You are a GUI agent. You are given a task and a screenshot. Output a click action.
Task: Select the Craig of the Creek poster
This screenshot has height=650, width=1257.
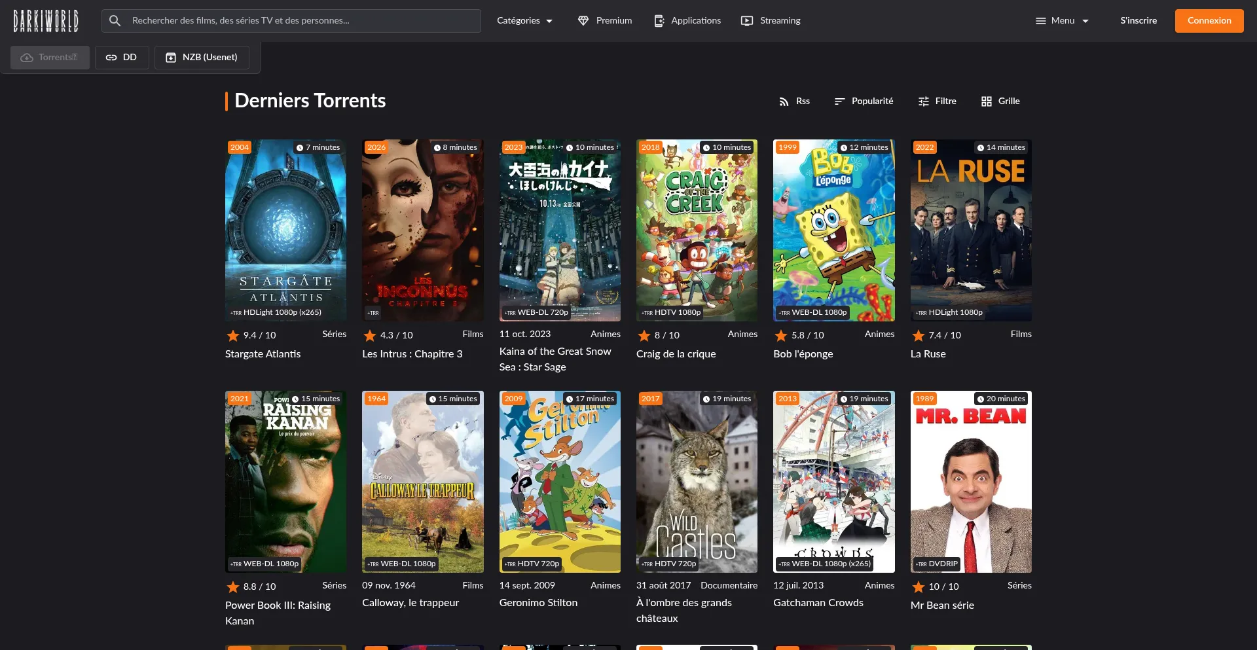[697, 230]
